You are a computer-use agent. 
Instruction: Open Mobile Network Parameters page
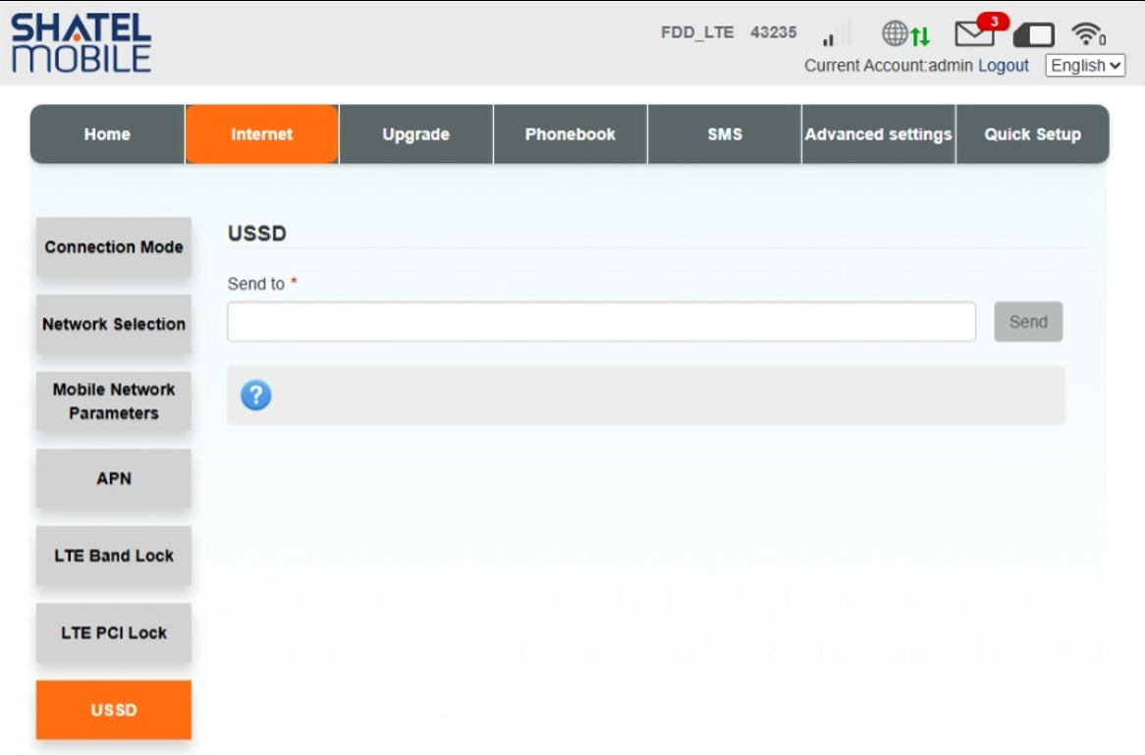click(114, 402)
